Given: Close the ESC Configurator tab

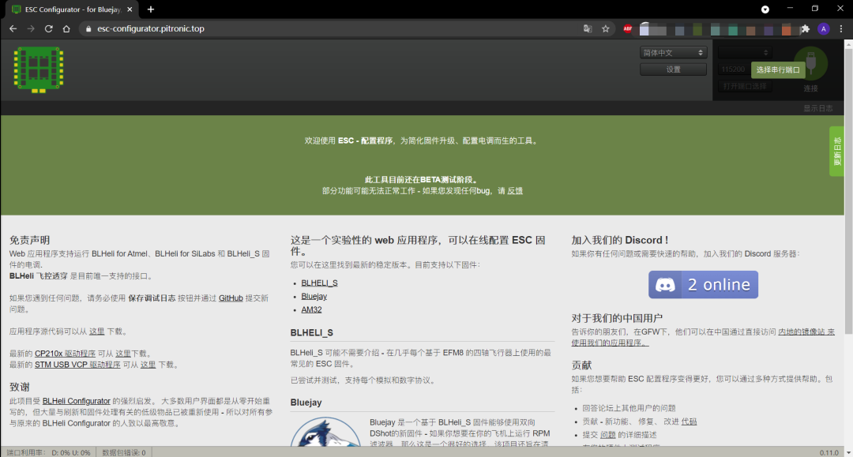Looking at the screenshot, I should click(130, 9).
